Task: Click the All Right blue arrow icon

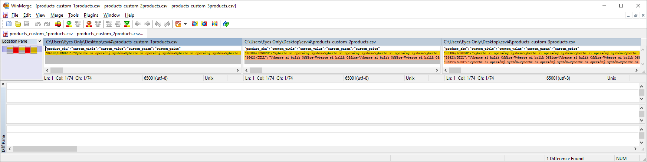Action: (x=195, y=24)
